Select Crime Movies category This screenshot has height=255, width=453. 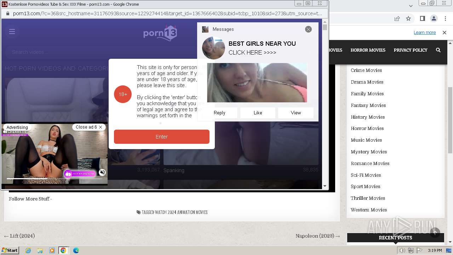(x=366, y=70)
